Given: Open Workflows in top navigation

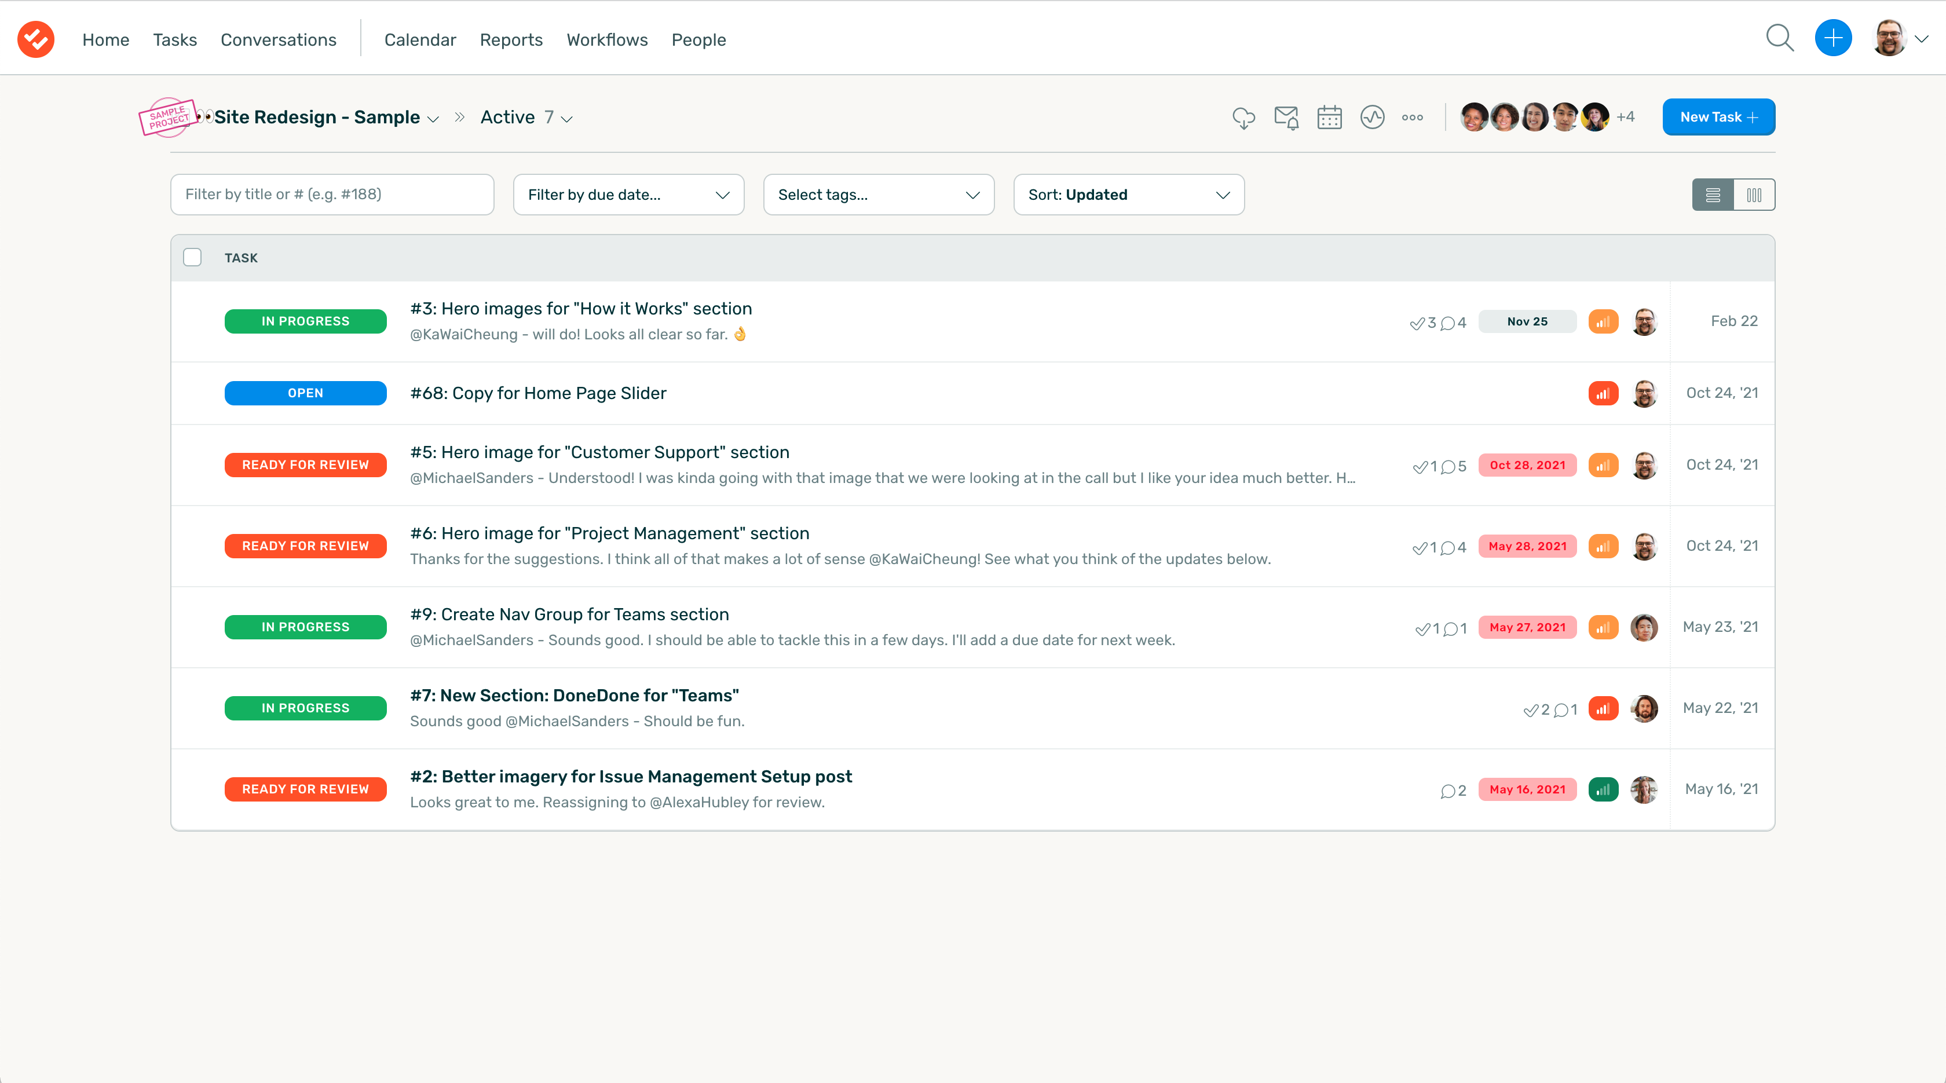Looking at the screenshot, I should click(x=606, y=40).
